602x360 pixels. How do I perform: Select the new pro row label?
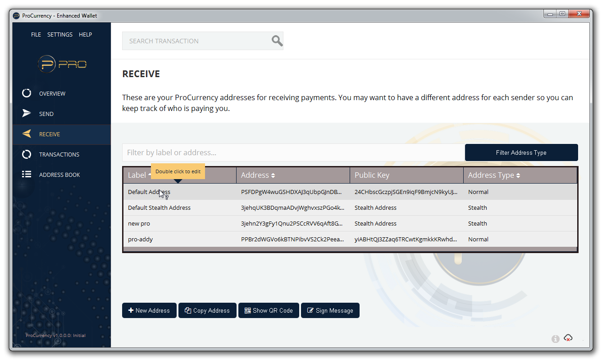click(139, 224)
